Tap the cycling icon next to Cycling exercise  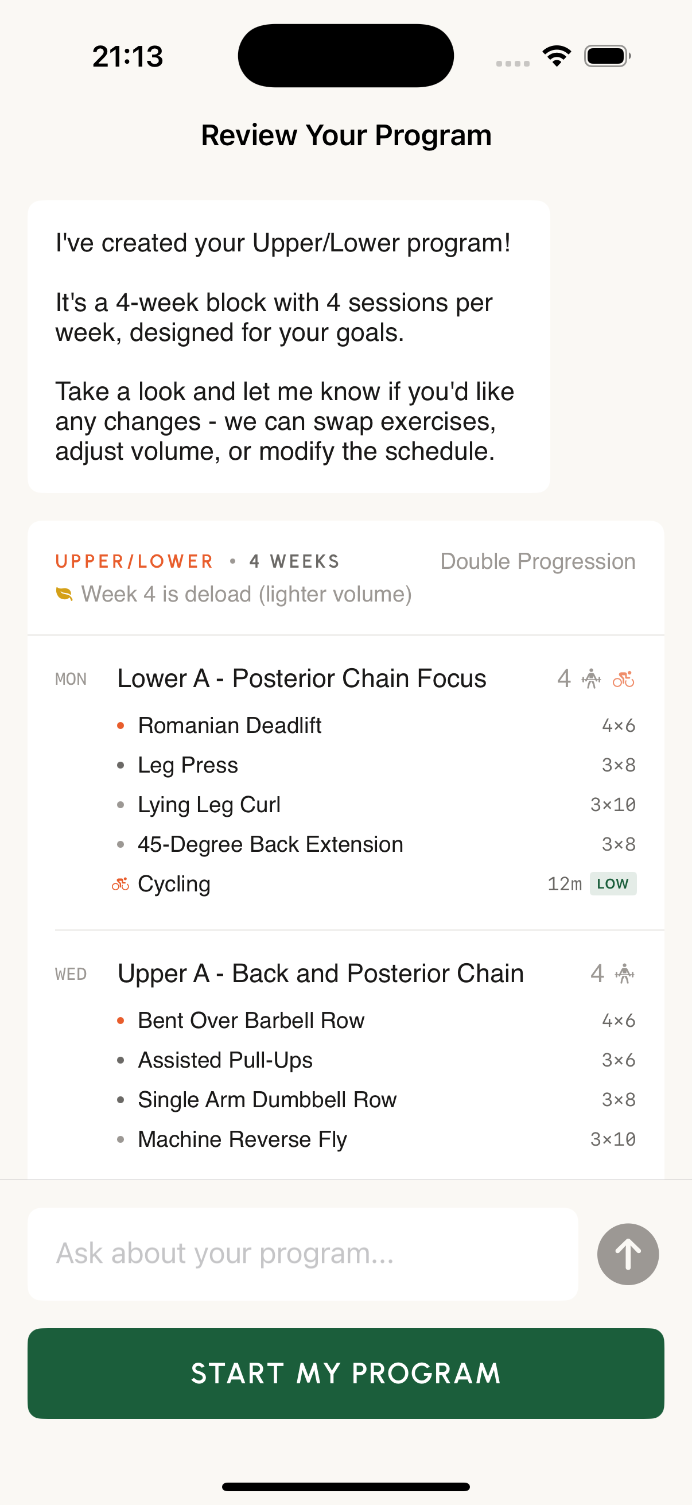tap(120, 884)
